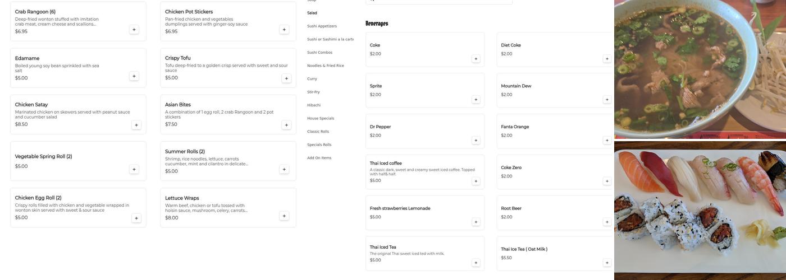Image resolution: width=786 pixels, height=280 pixels.
Task: Add Chicken Pot Stickers using plus icon
Action: coord(284,30)
